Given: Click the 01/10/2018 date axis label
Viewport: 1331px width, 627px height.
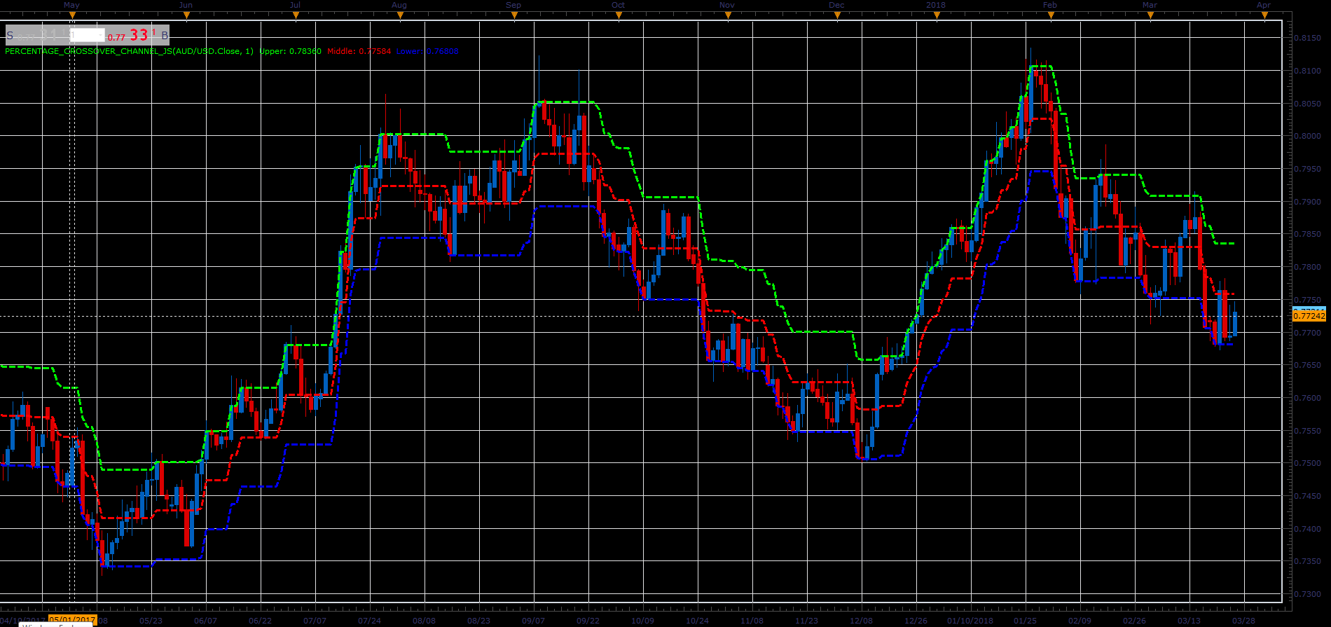Looking at the screenshot, I should pos(970,621).
